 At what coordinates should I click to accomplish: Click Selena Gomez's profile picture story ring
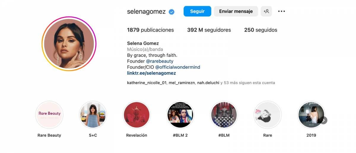point(69,44)
